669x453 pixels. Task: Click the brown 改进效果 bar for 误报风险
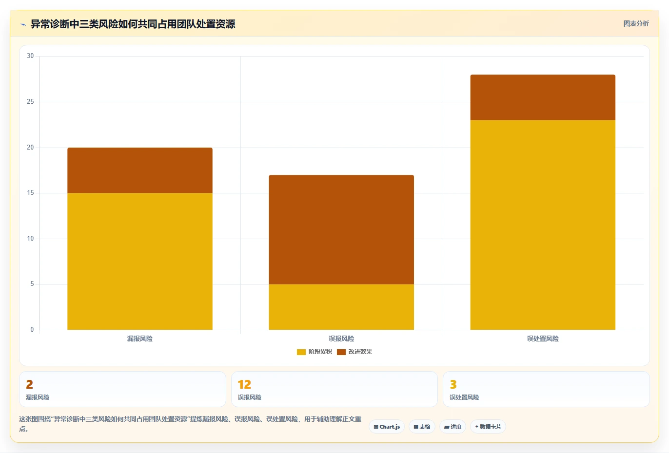[x=341, y=230]
